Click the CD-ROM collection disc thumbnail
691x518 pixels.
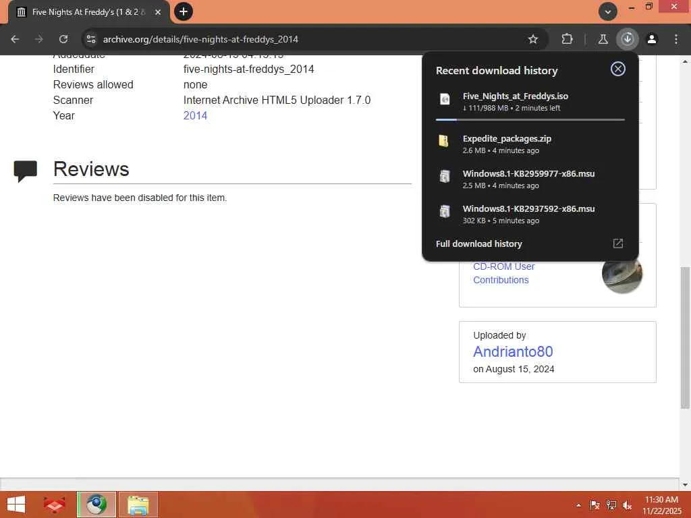coord(621,275)
